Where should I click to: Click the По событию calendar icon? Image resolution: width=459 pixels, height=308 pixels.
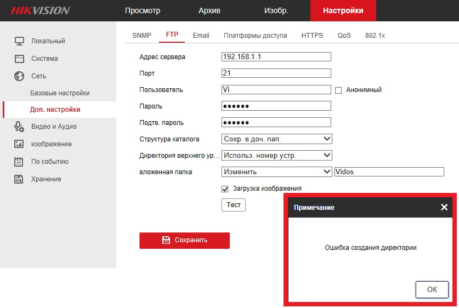pos(19,162)
